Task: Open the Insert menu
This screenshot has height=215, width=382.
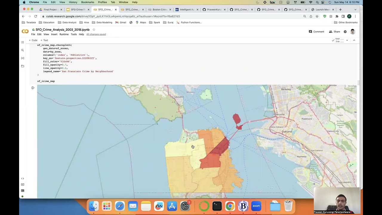Action: pos(54,34)
